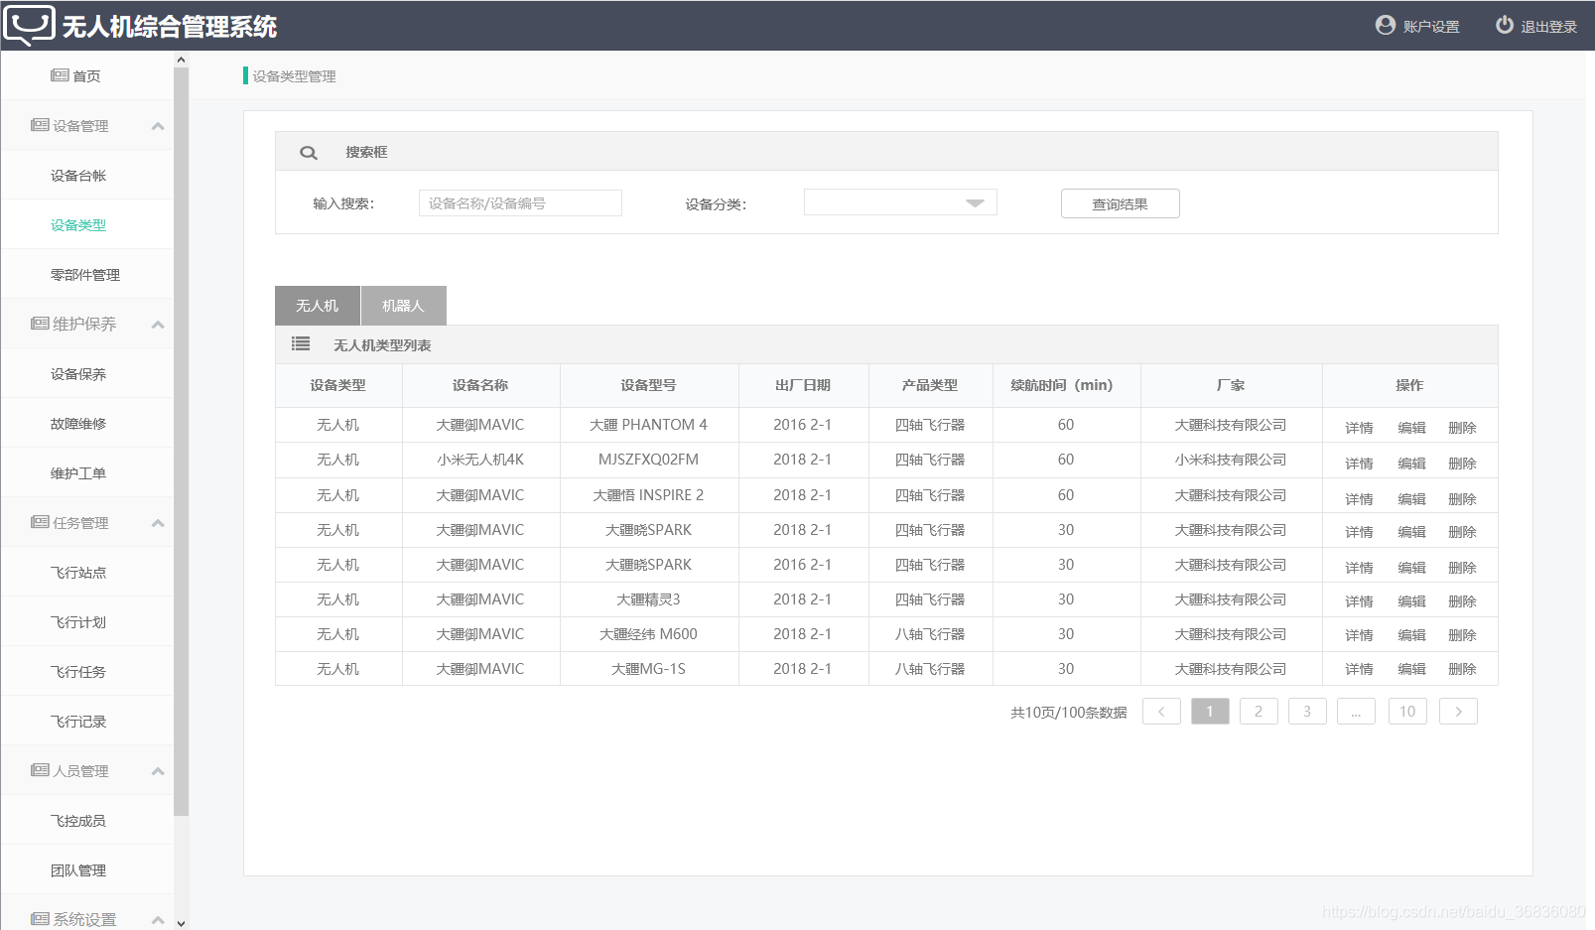Click the icon next to 系统设置
The height and width of the screenshot is (930, 1595).
40,919
